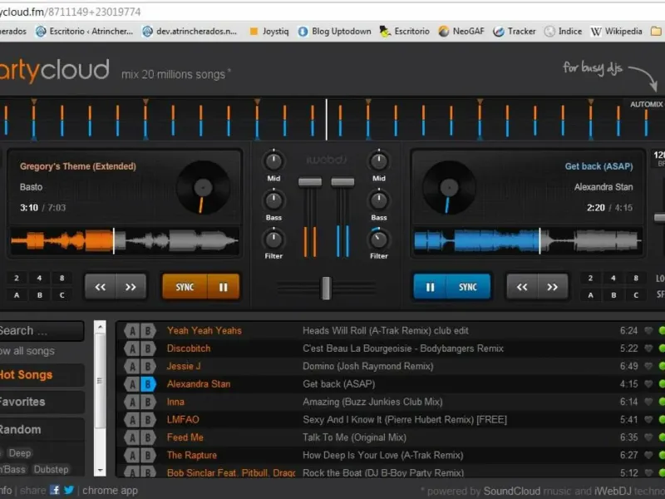Image resolution: width=665 pixels, height=499 pixels.
Task: Click the Search input field
Action: [x=41, y=330]
